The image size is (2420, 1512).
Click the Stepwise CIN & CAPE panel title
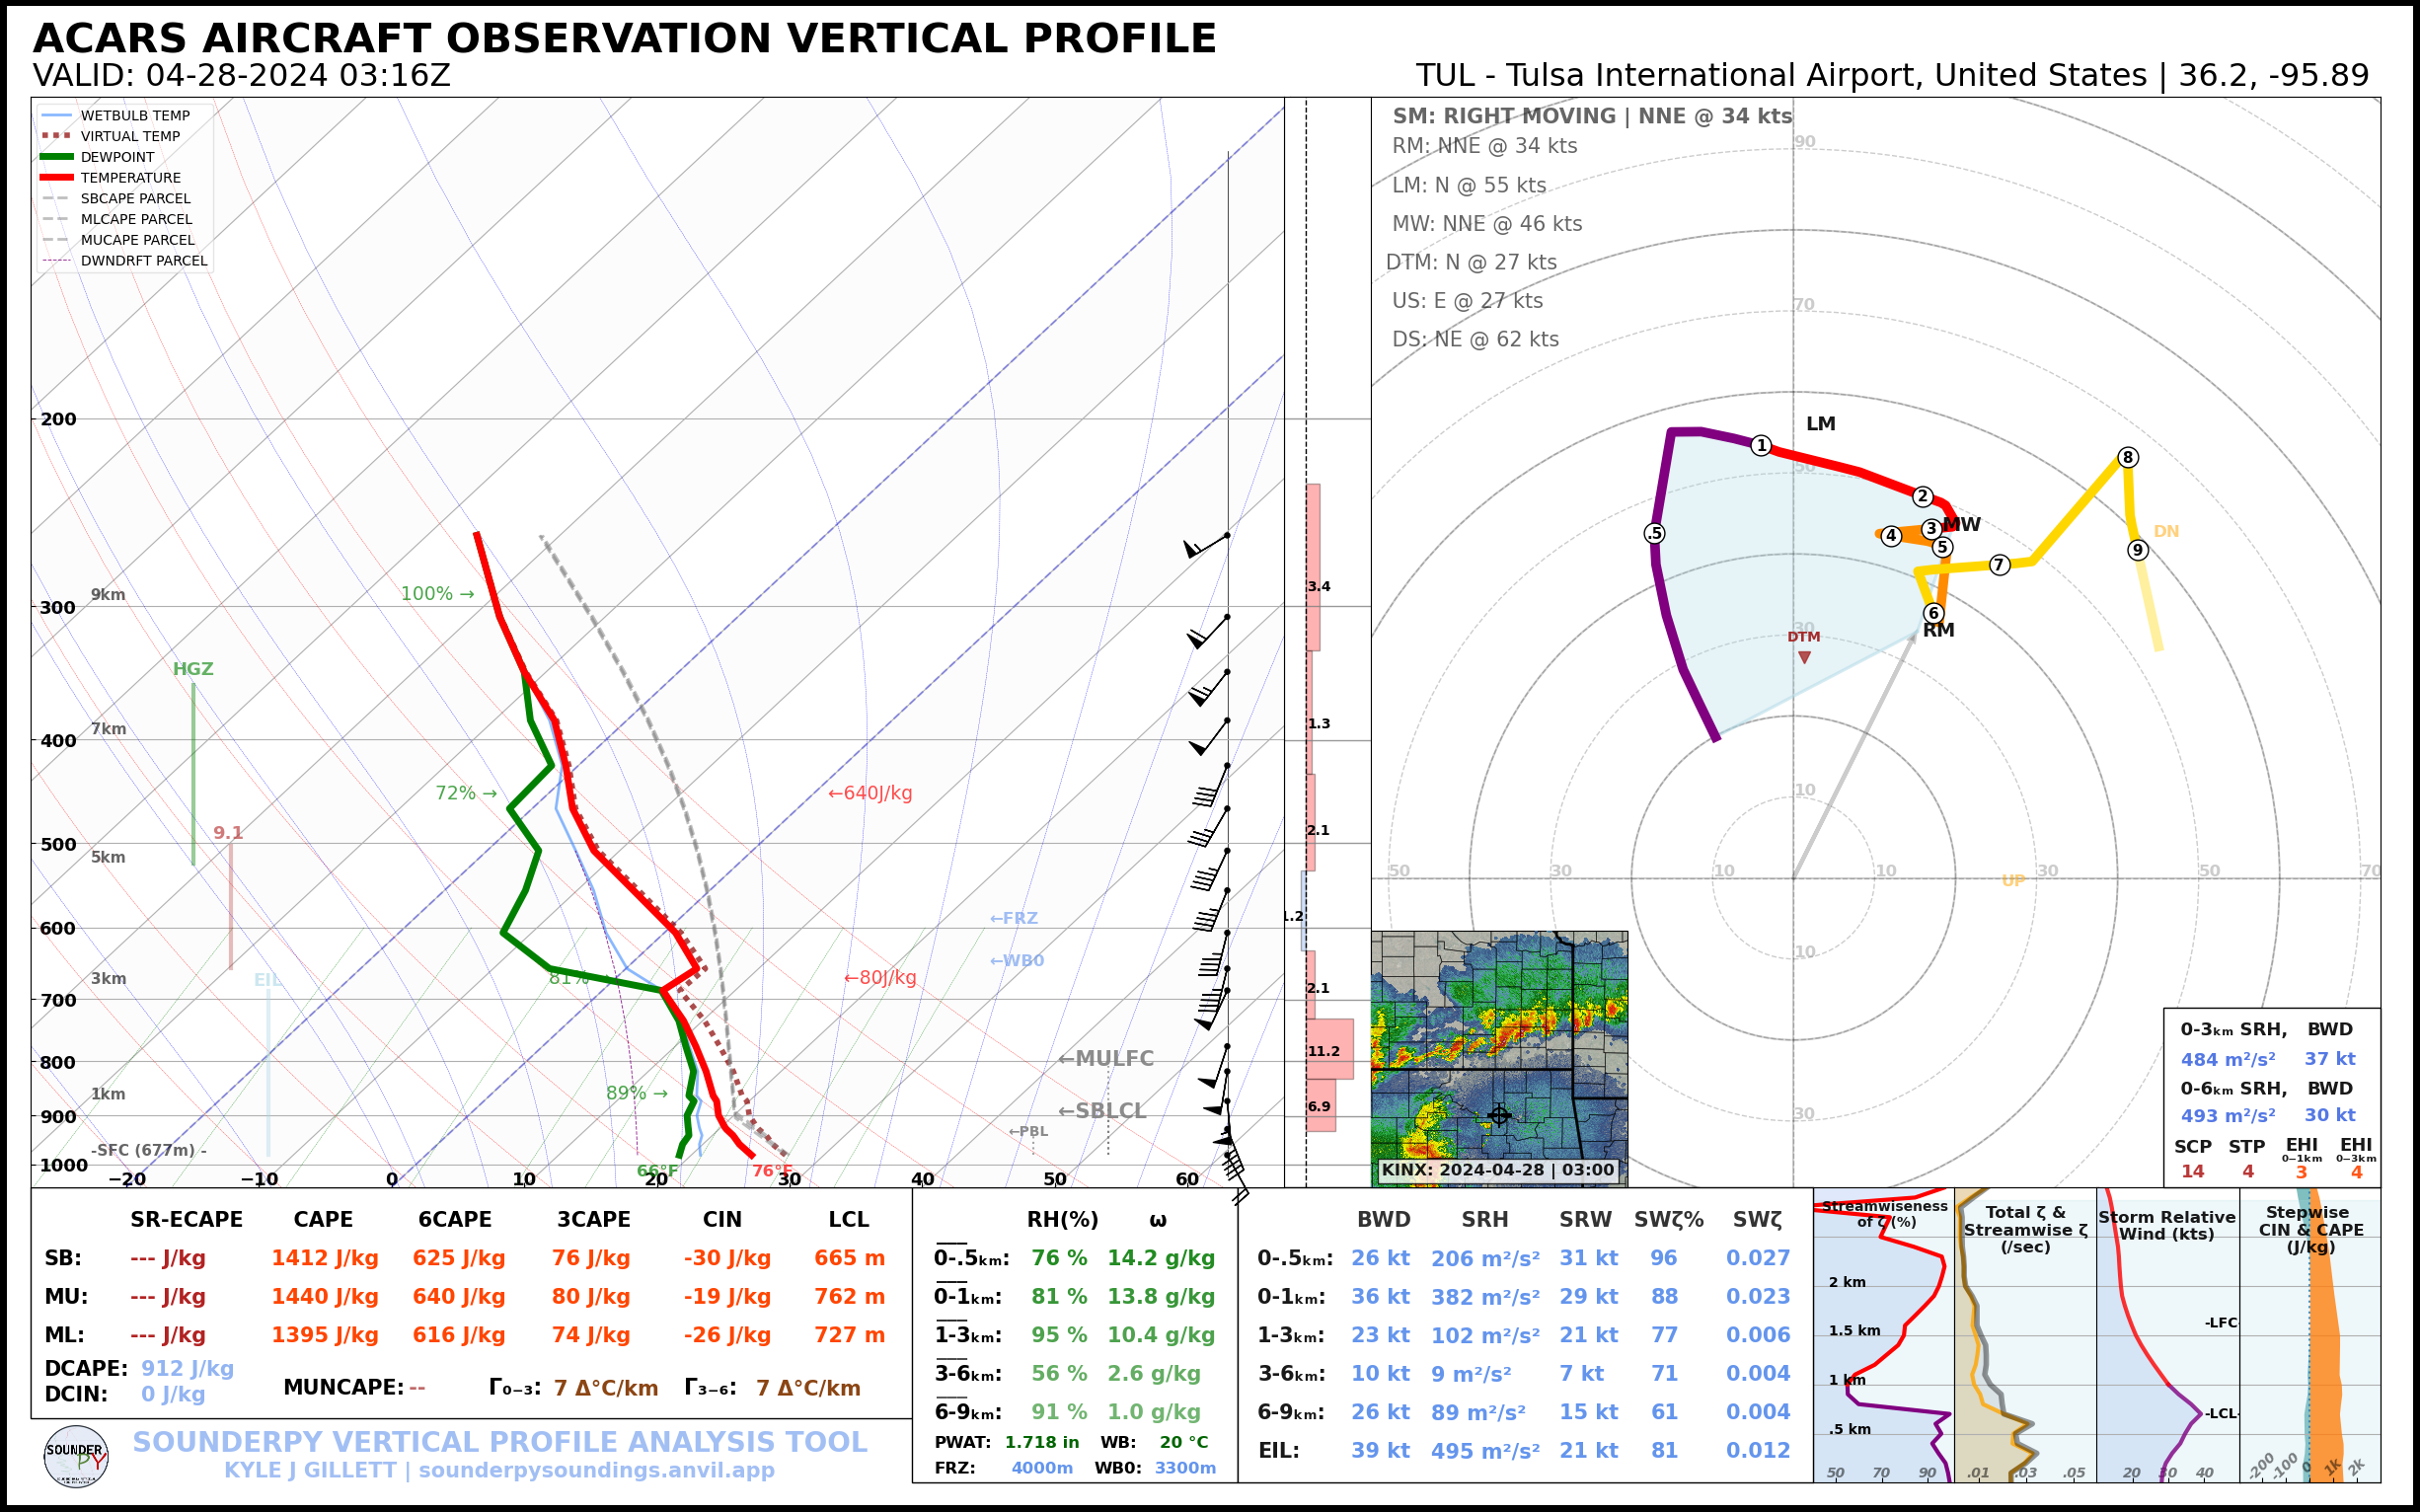pyautogui.click(x=2310, y=1229)
